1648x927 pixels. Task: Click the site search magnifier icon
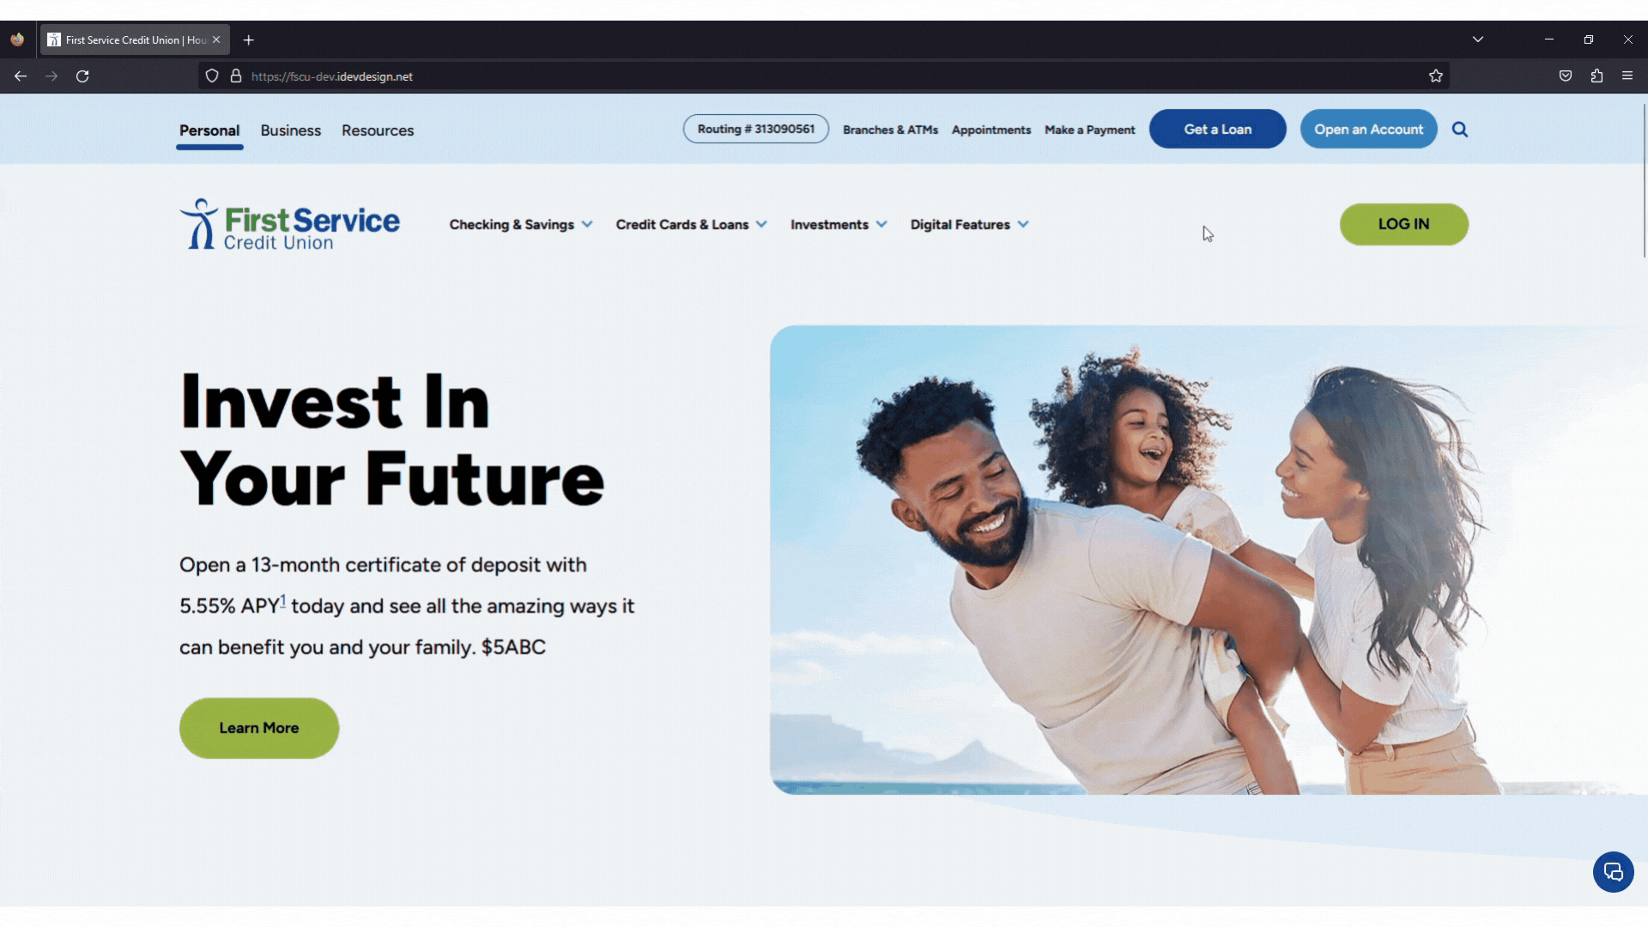(1459, 130)
